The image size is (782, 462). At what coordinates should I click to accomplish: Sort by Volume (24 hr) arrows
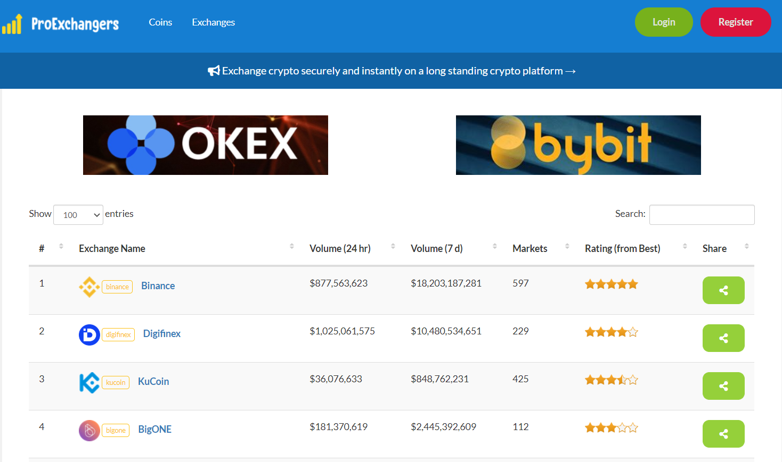coord(393,246)
